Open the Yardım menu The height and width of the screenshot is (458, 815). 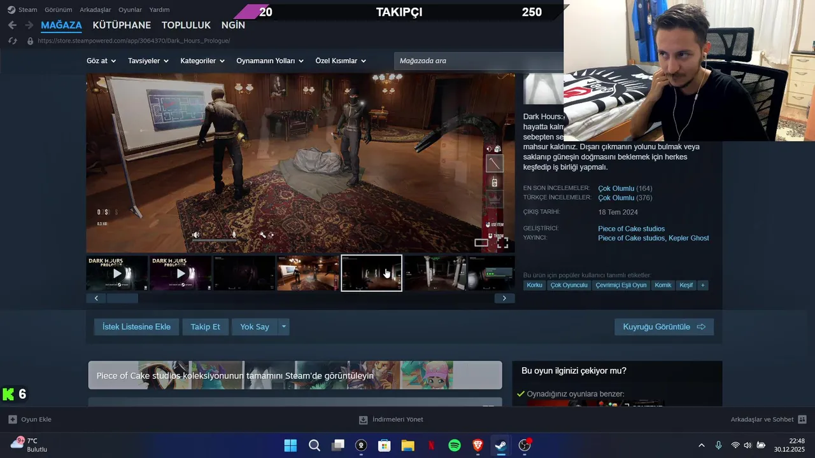[159, 10]
